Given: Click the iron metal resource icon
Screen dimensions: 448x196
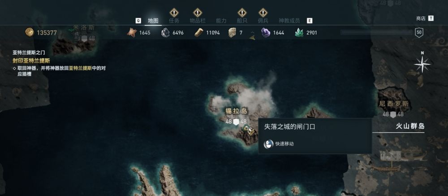Looking at the screenshot, I should point(165,33).
